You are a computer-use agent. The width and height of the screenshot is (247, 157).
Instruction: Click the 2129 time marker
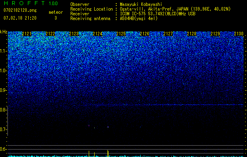(215, 34)
